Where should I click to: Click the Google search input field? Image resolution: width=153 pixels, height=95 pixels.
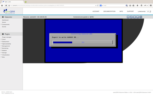point(114,6)
